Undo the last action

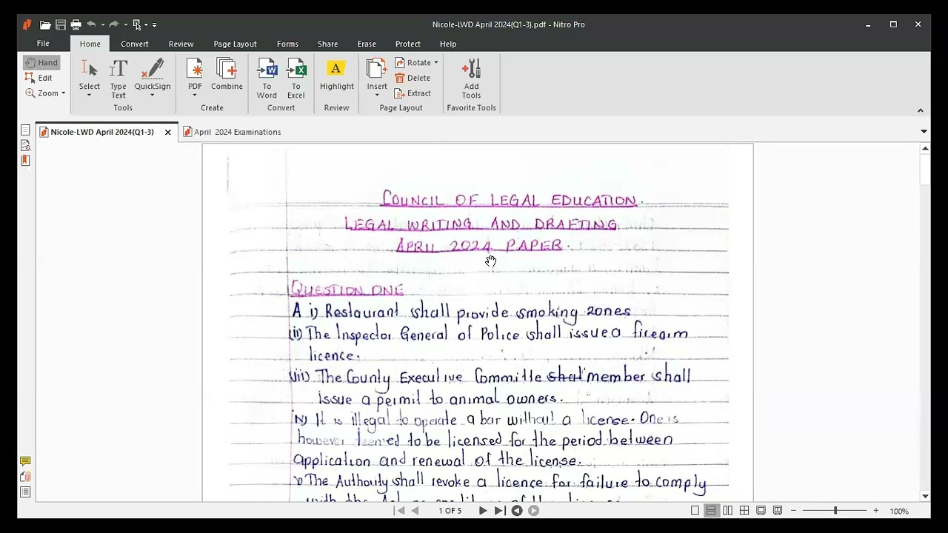[x=91, y=24]
